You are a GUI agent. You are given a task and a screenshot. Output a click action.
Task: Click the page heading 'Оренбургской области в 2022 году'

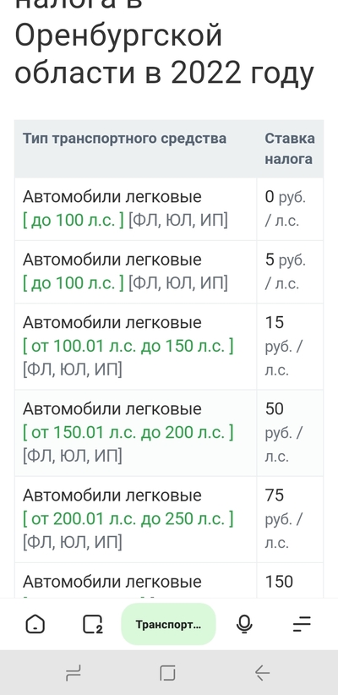coord(164,53)
